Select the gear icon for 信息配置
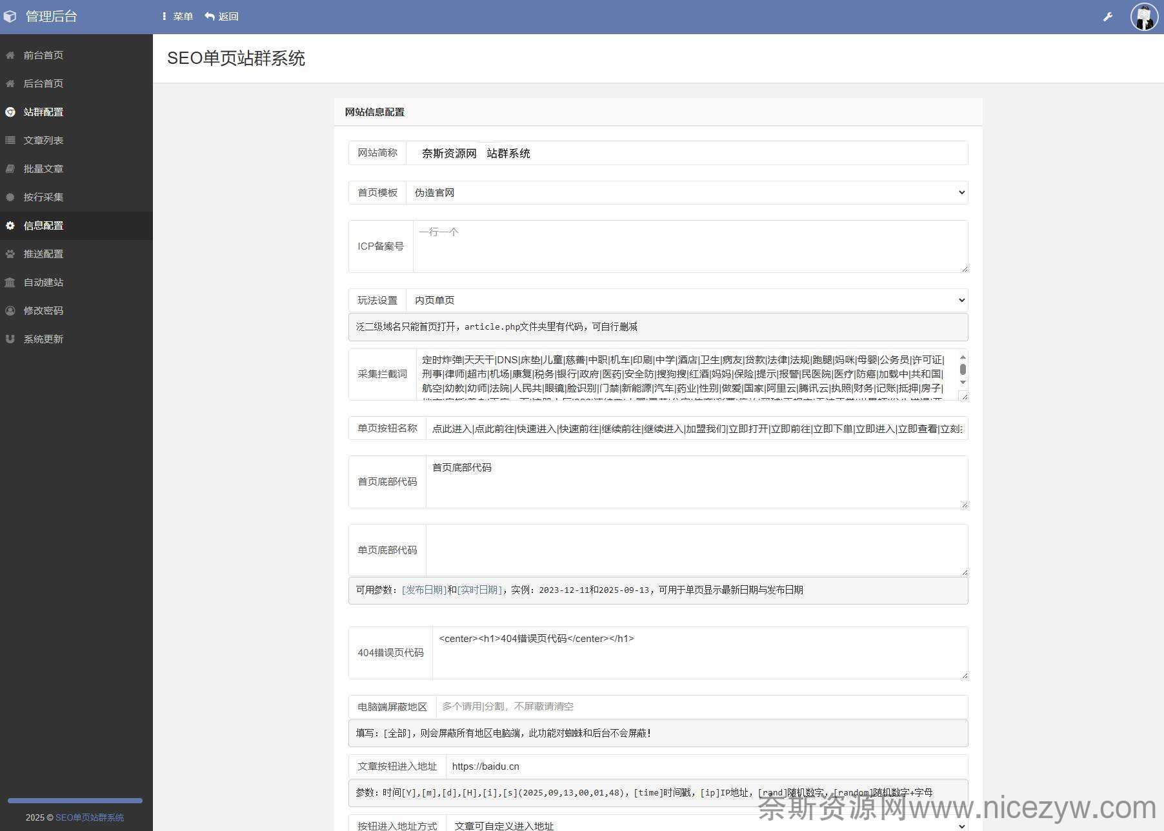This screenshot has width=1164, height=831. pos(10,226)
